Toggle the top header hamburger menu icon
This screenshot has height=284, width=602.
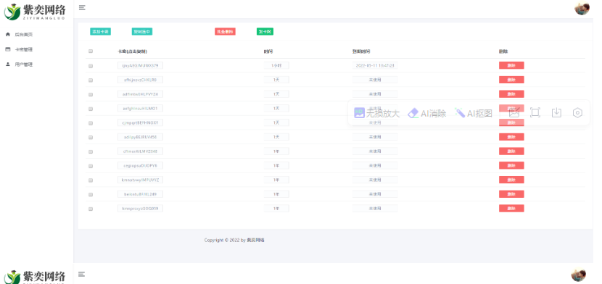[x=82, y=8]
